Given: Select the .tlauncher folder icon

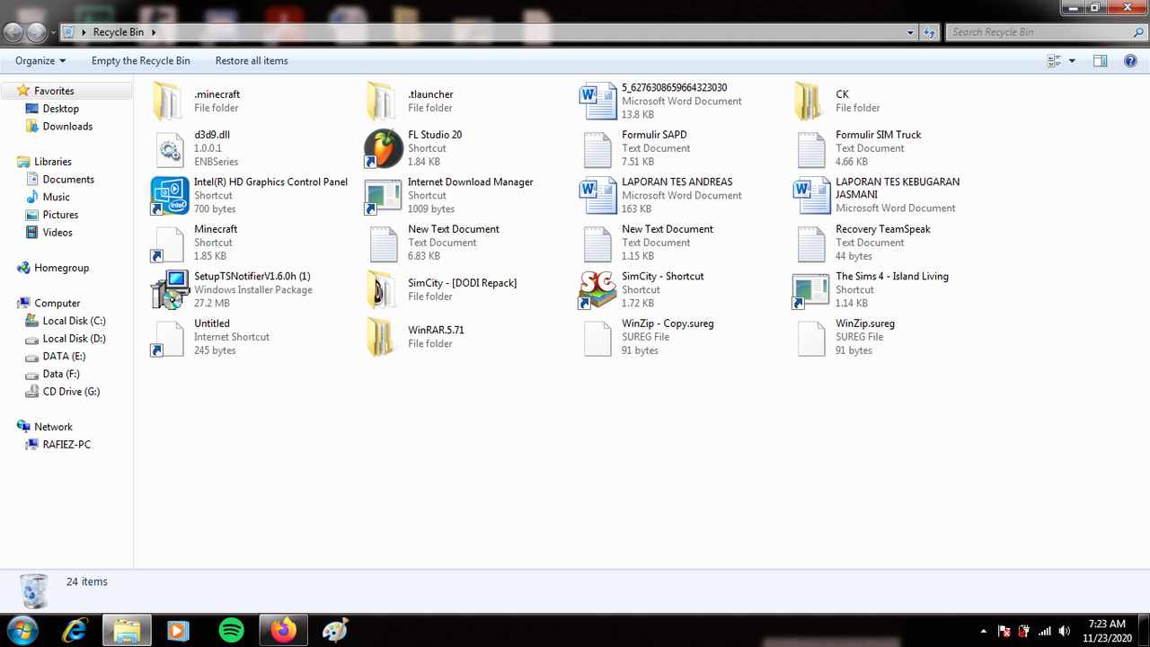Looking at the screenshot, I should 383,101.
